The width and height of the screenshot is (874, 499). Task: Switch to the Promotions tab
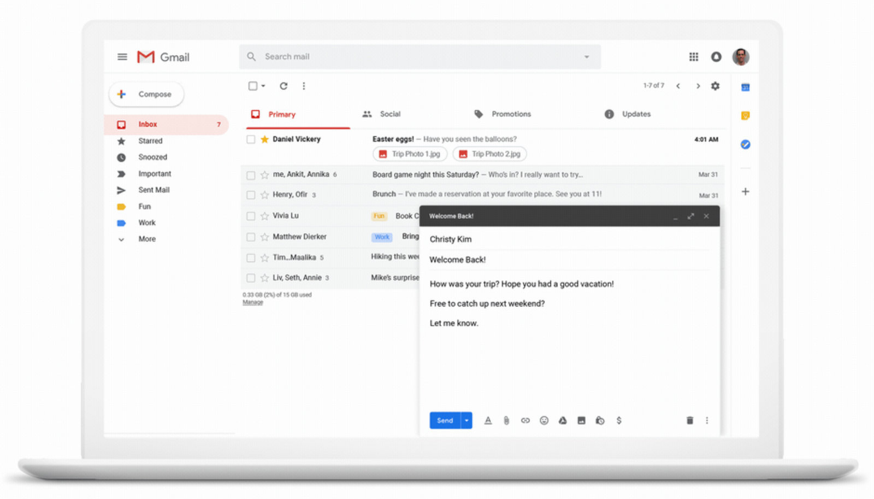click(511, 114)
